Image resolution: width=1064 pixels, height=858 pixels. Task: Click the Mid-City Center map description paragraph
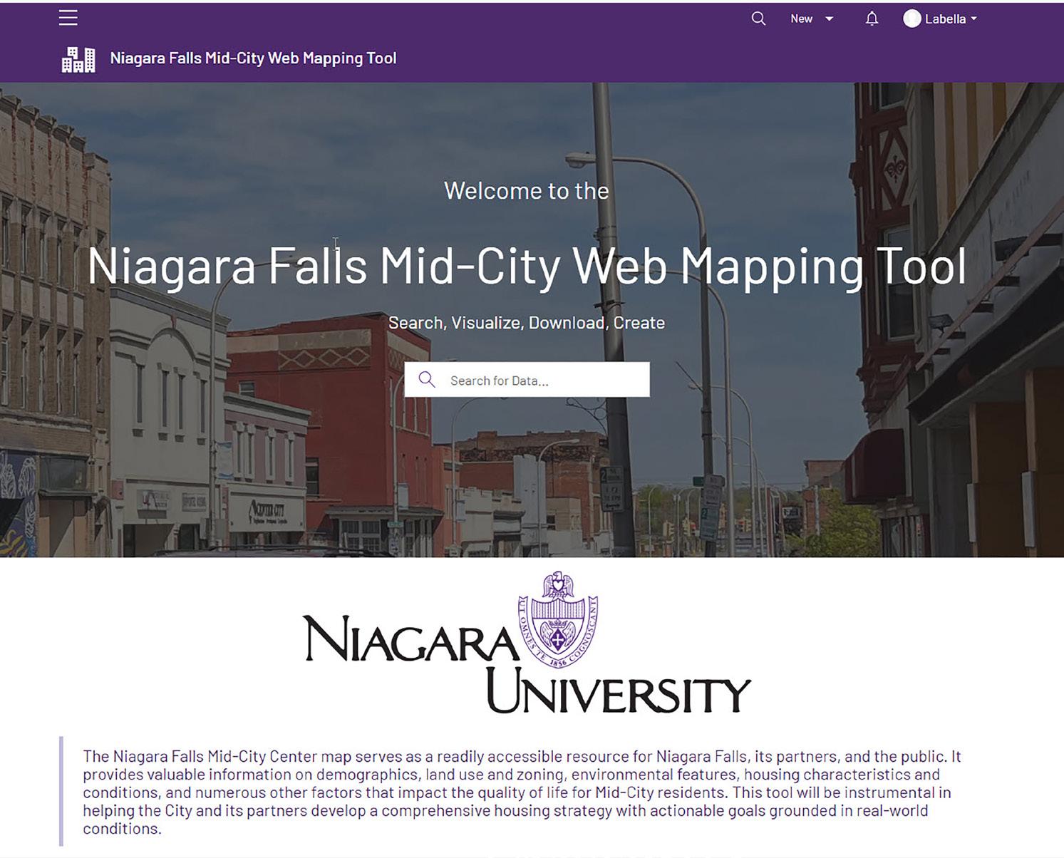point(522,792)
